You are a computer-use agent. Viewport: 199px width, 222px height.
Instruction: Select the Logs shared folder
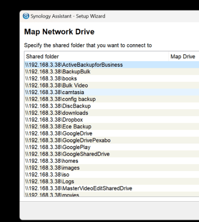pyautogui.click(x=112, y=181)
